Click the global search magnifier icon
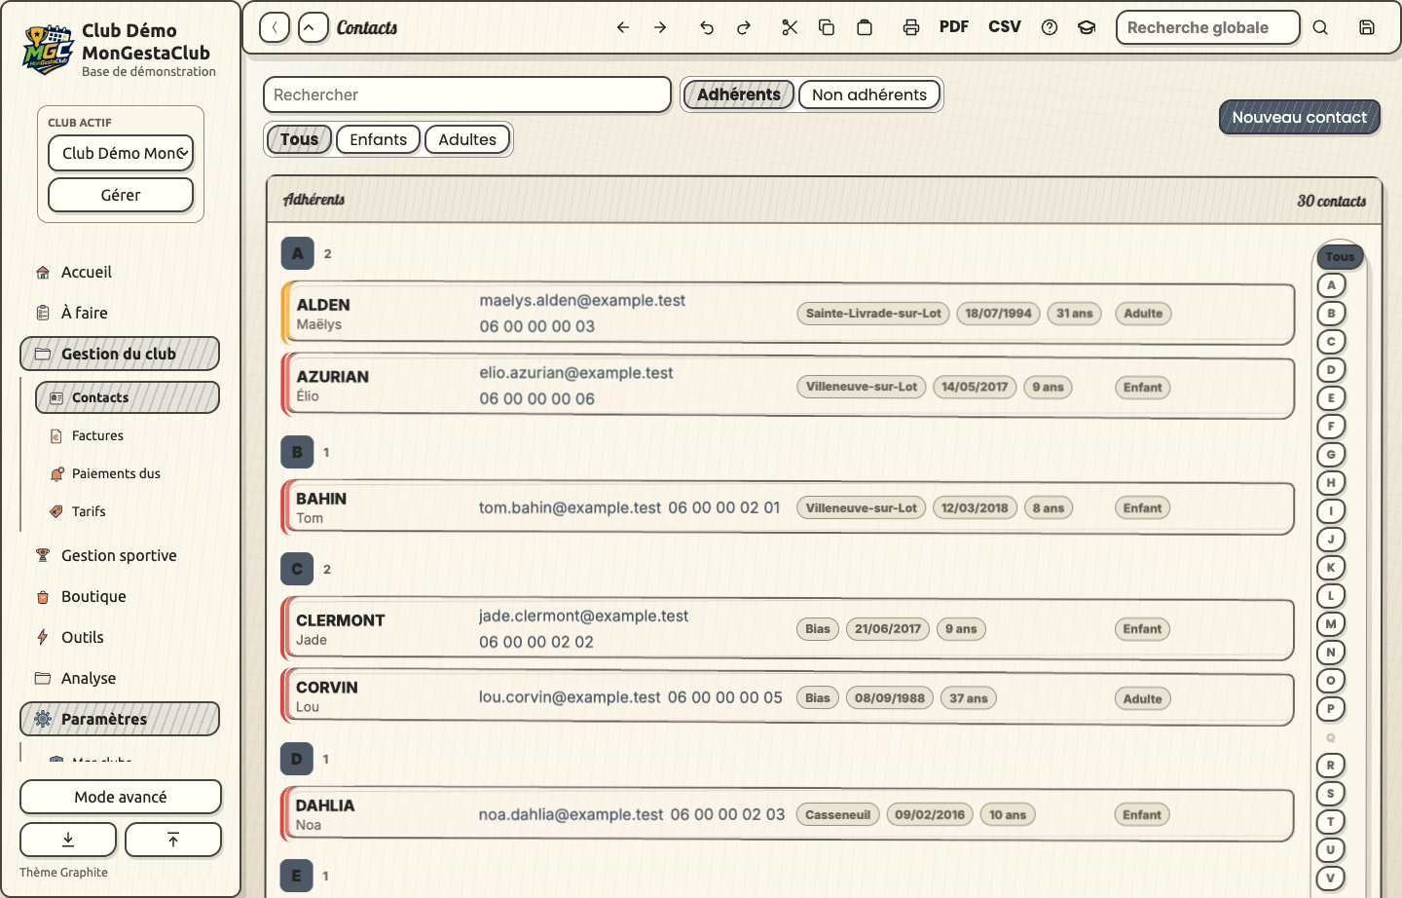 click(x=1320, y=27)
